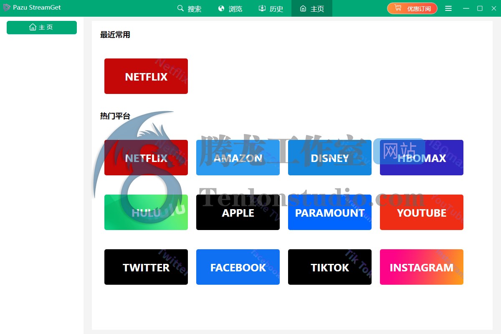Open the 历史 history tab
The image size is (501, 334).
tap(271, 8)
